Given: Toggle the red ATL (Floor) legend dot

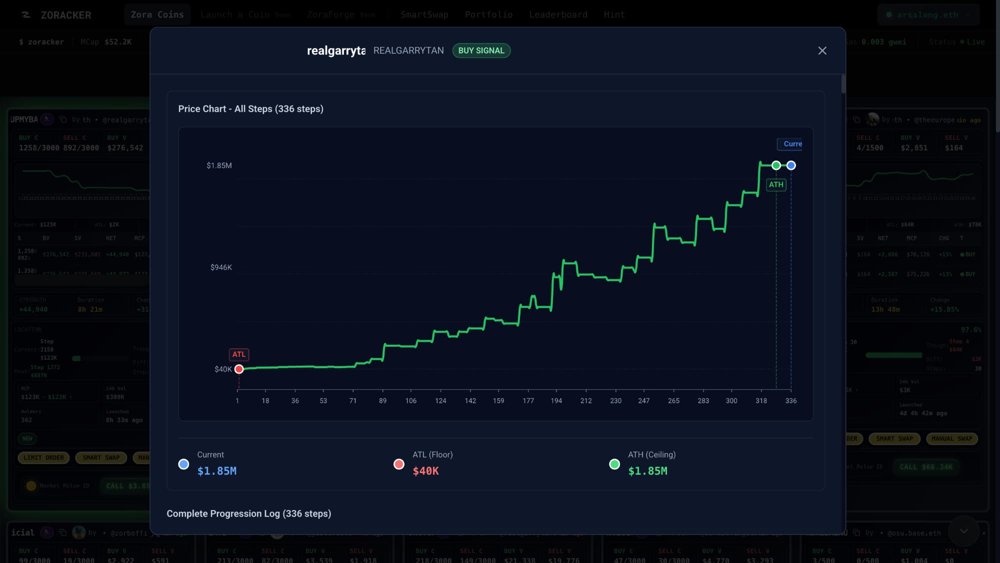Looking at the screenshot, I should 398,464.
